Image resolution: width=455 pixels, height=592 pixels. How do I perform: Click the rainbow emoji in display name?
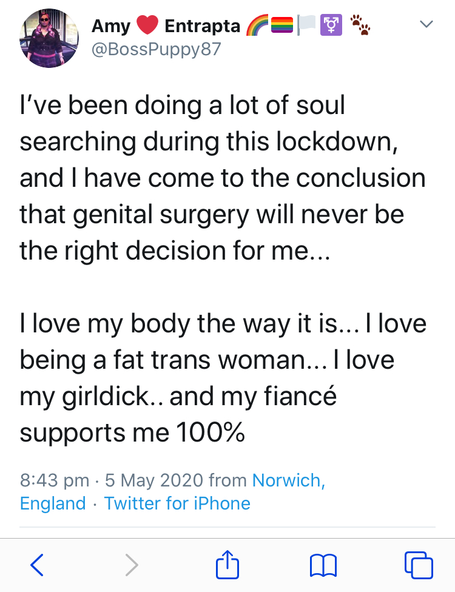click(x=257, y=25)
